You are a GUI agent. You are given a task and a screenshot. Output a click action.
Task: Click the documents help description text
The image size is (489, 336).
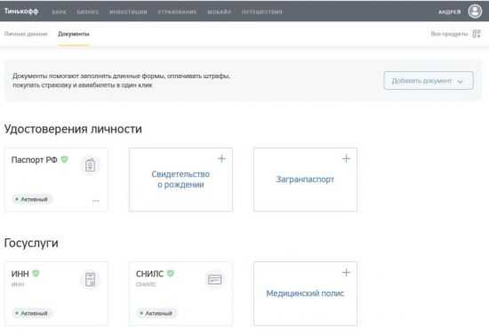(x=121, y=80)
